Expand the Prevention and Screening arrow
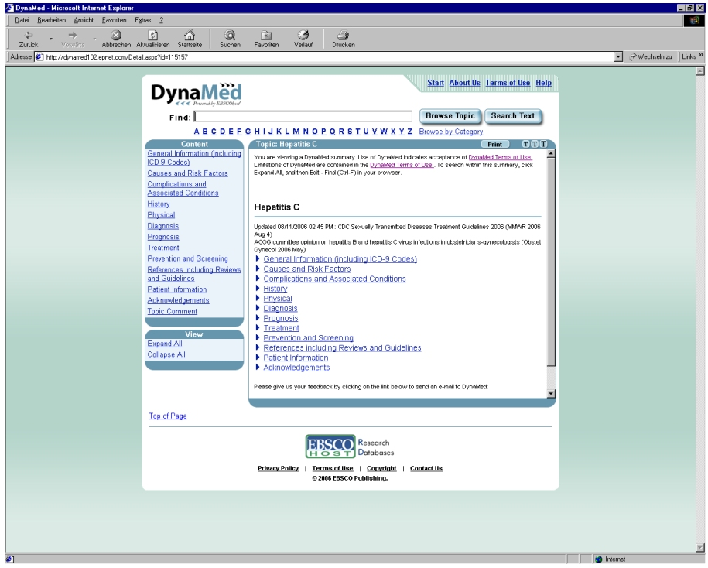The image size is (708, 568). (258, 337)
